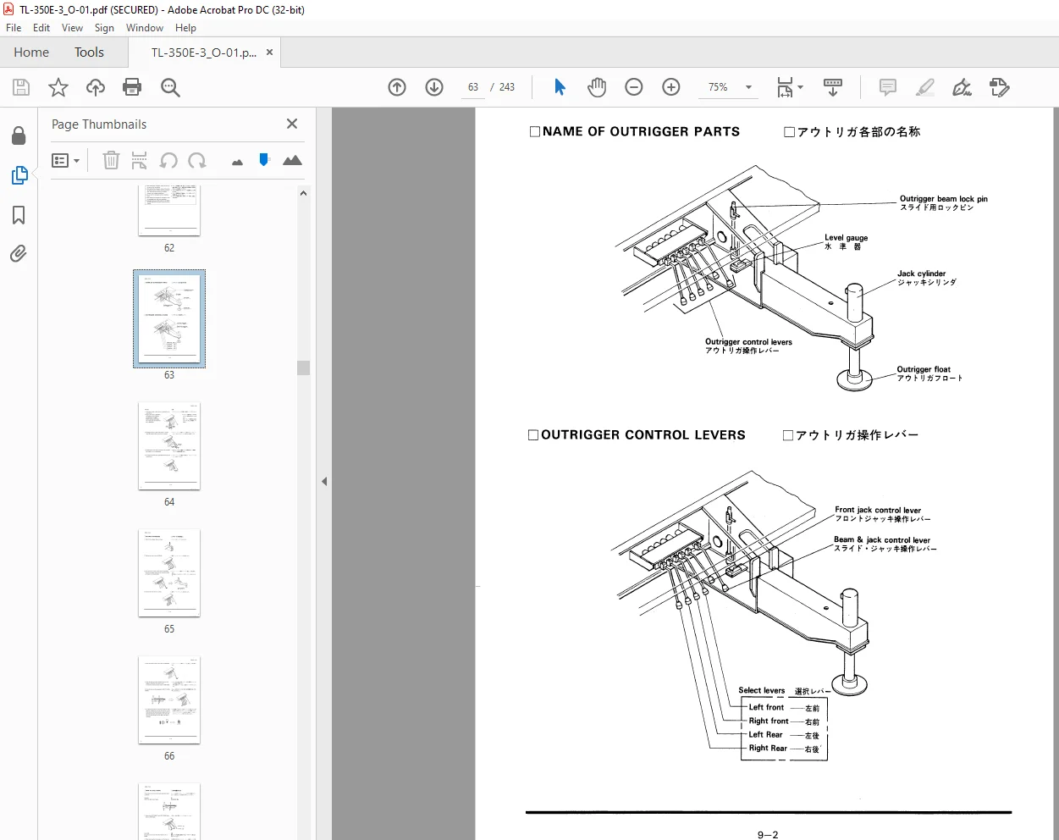Go to the next page using the down arrow
The width and height of the screenshot is (1059, 840).
point(434,87)
